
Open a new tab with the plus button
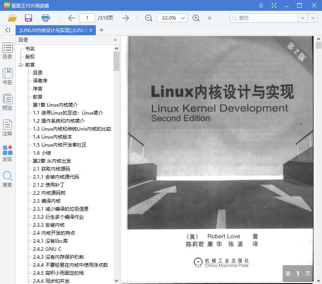click(x=101, y=30)
